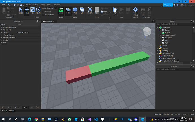
Task: Expand the Lighting service node
Action: (x=157, y=51)
